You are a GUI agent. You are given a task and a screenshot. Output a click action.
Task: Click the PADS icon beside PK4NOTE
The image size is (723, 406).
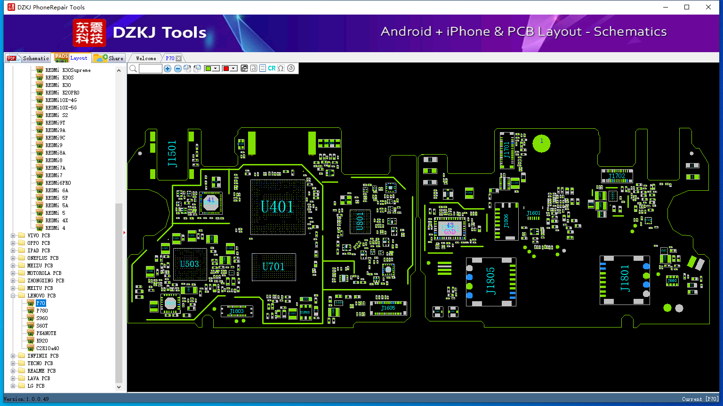[x=31, y=333]
